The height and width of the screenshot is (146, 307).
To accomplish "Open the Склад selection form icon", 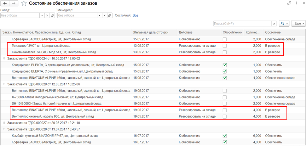I will click(52, 15).
